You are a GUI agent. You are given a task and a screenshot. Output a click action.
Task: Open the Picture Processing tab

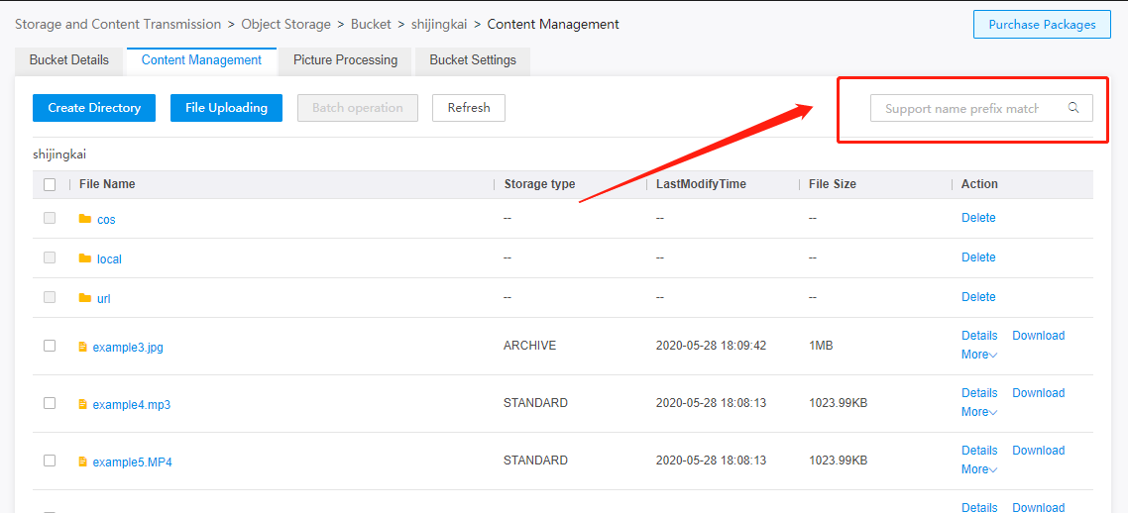click(345, 60)
